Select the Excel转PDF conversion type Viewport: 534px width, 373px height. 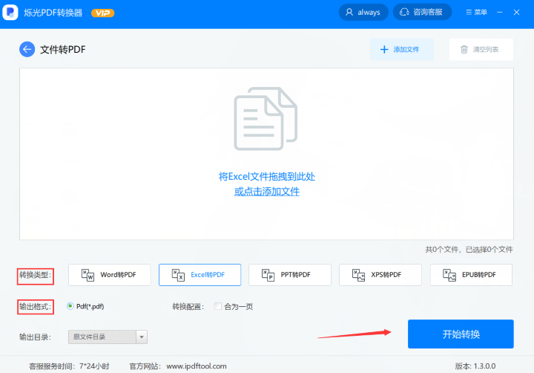[x=200, y=275]
